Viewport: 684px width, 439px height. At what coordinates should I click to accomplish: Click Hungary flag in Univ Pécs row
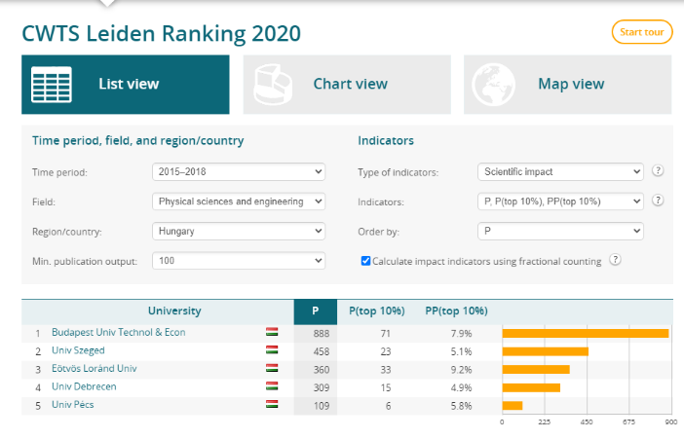[272, 404]
